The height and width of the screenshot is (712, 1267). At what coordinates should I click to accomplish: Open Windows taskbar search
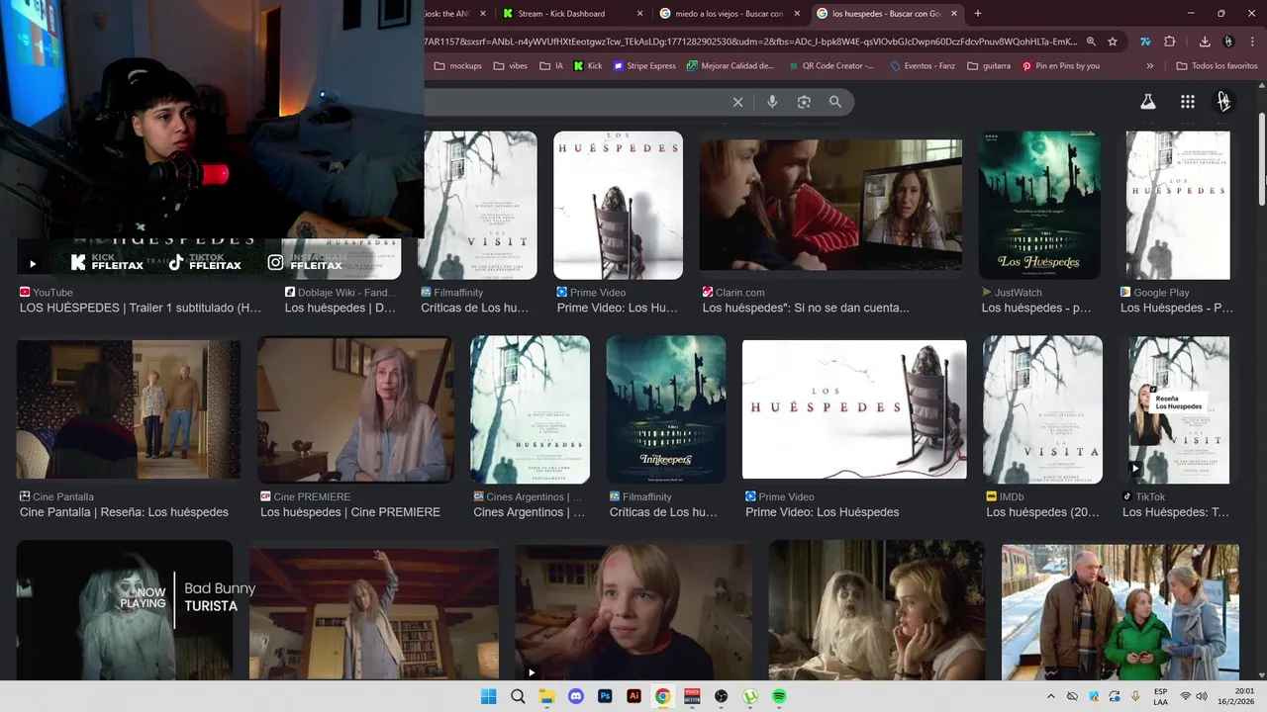coord(518,696)
